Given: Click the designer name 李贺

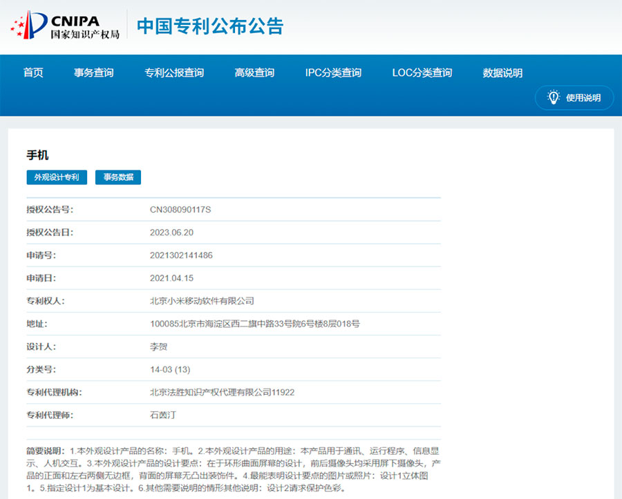Looking at the screenshot, I should (158, 346).
